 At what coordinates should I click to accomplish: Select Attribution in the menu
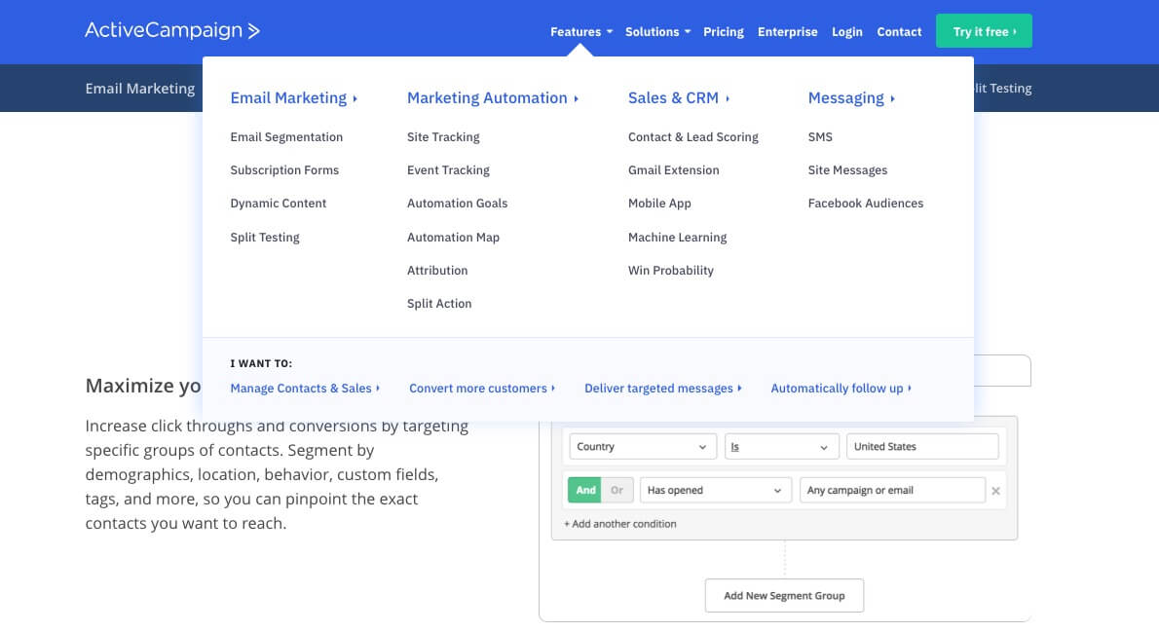[437, 271]
